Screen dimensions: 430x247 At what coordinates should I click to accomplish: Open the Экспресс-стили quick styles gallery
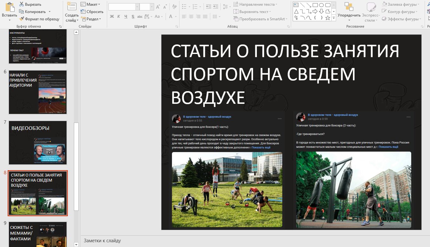(x=371, y=13)
